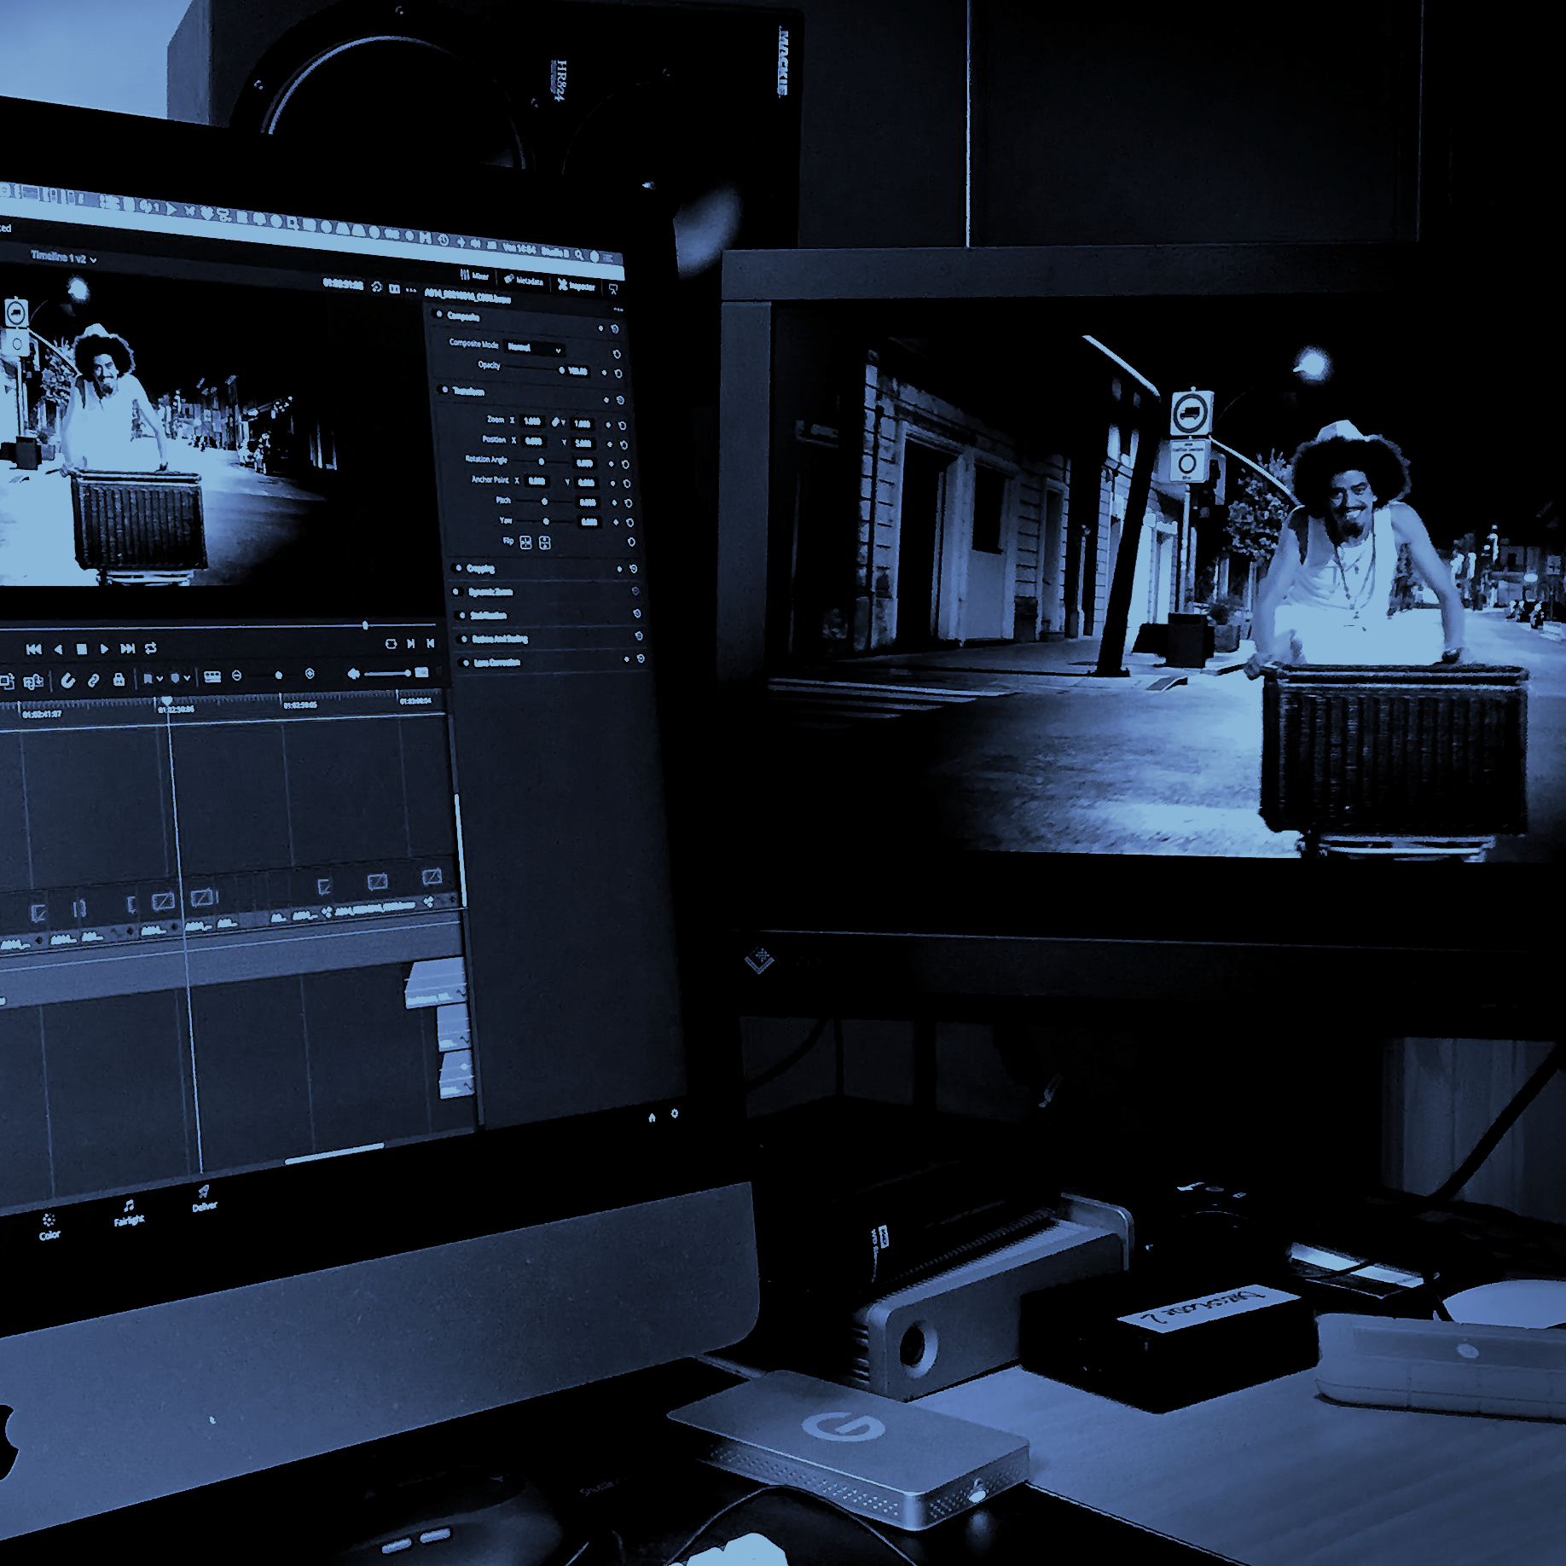Switch to the Color page
The width and height of the screenshot is (1566, 1566).
coord(49,1227)
